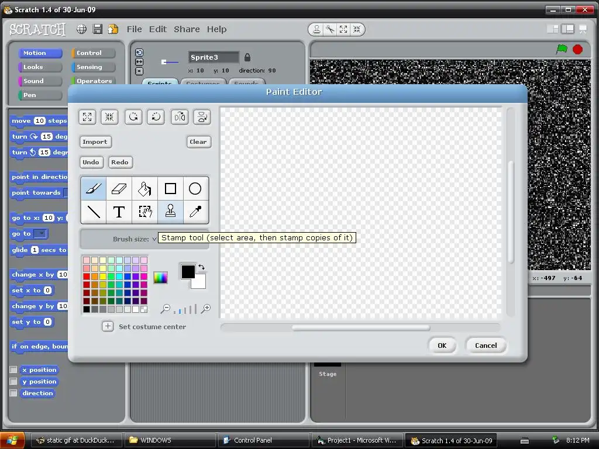Click the Import button
Viewport: 599px width, 449px height.
click(95, 141)
